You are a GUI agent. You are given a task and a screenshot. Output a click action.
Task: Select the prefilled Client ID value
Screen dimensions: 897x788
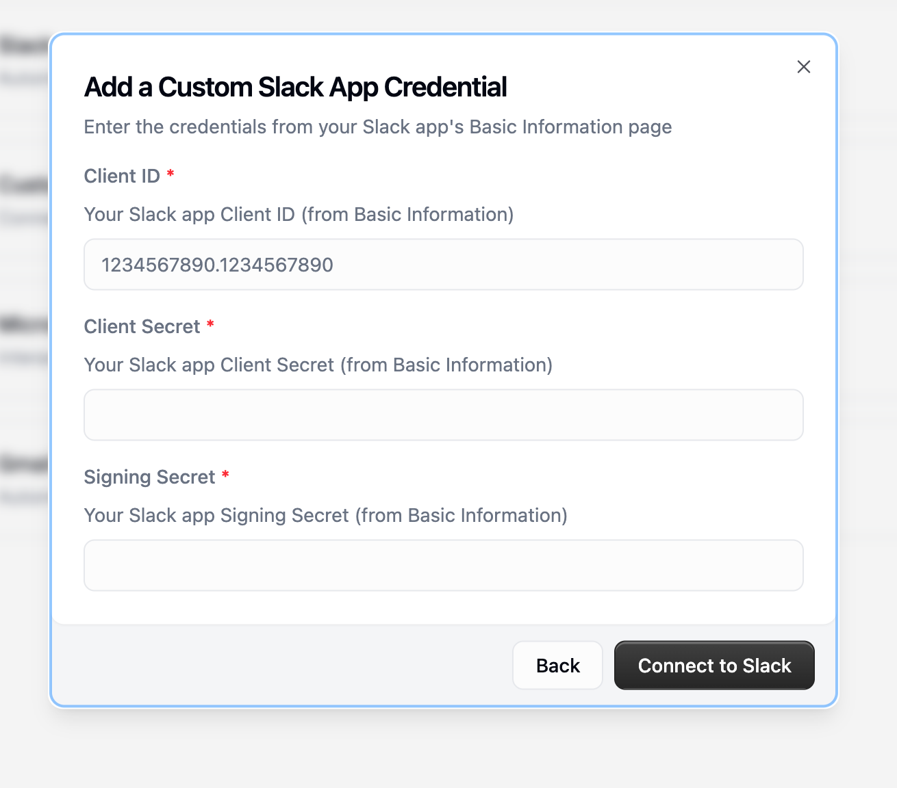tap(218, 265)
